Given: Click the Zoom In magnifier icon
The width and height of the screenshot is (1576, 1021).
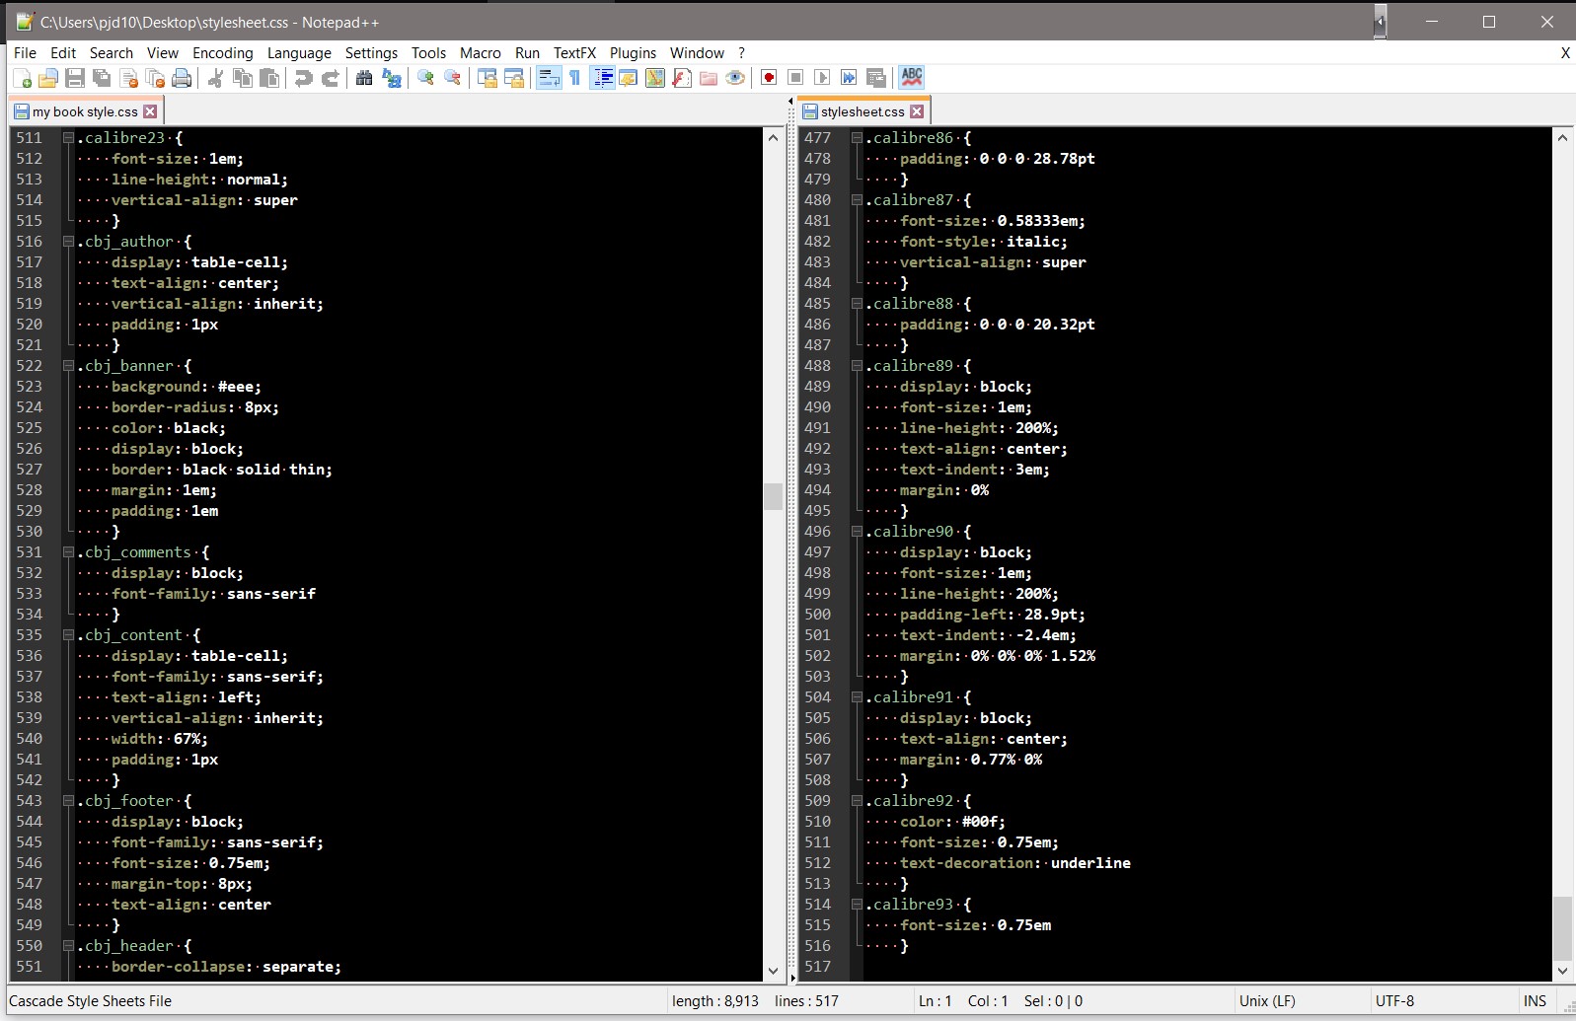Looking at the screenshot, I should pos(425,78).
